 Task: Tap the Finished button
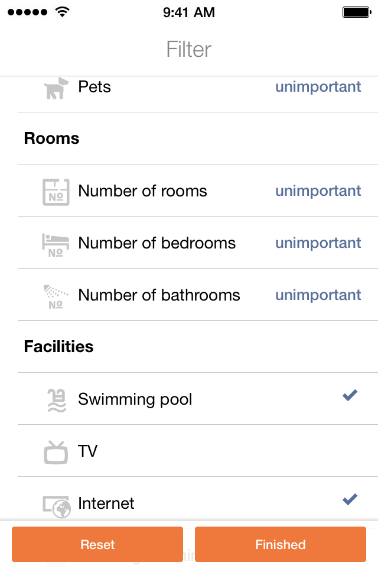point(281,544)
